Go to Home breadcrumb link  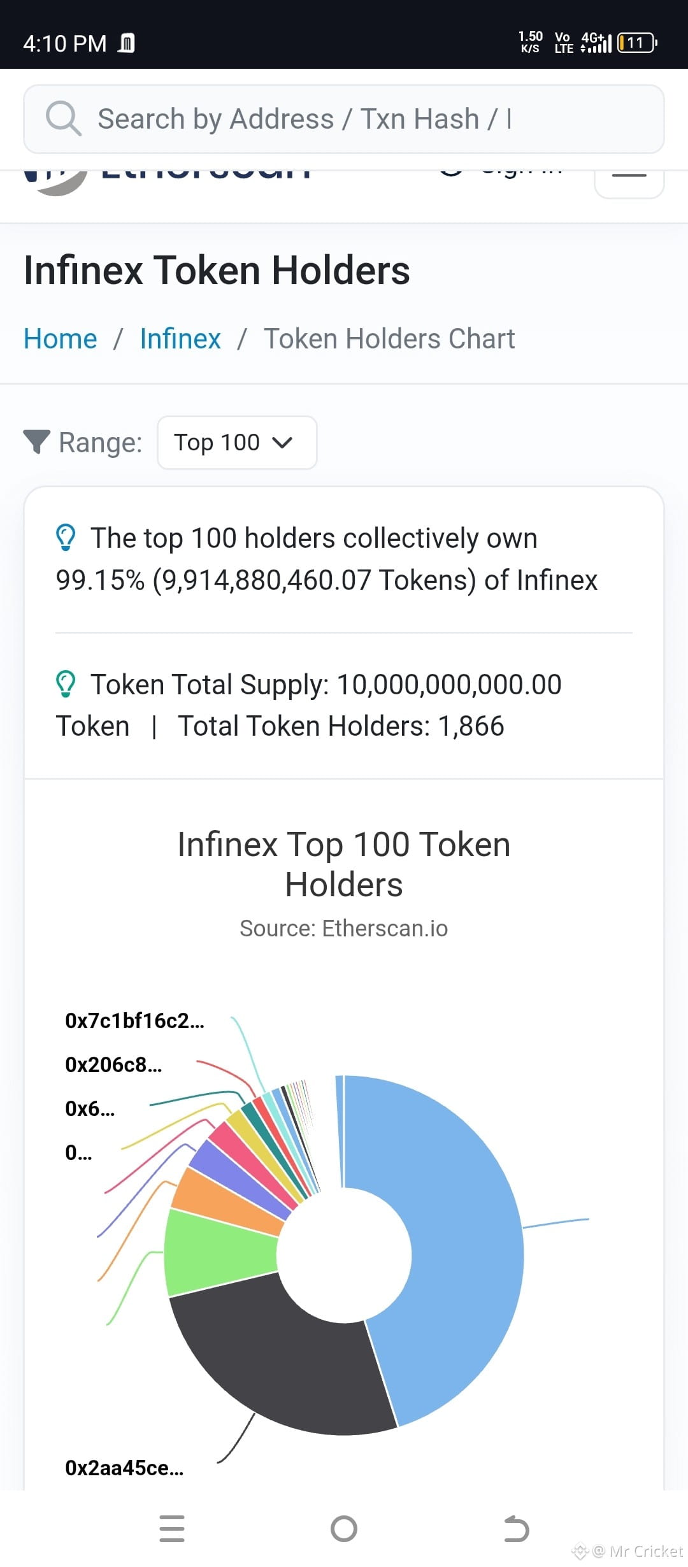pos(61,339)
